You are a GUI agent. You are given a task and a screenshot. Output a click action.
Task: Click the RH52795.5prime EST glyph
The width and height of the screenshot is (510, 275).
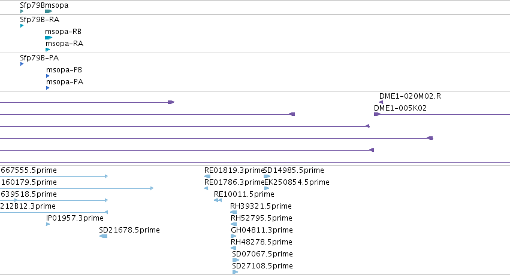[x=234, y=224]
